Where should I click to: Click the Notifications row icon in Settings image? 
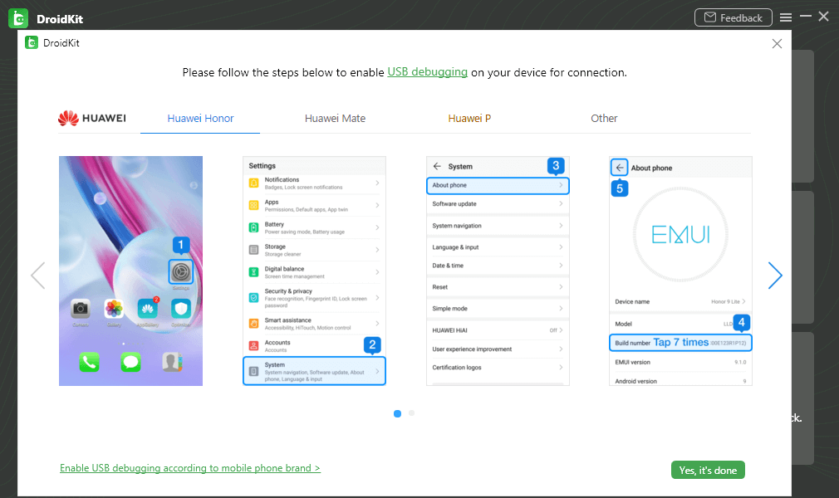[x=253, y=183]
